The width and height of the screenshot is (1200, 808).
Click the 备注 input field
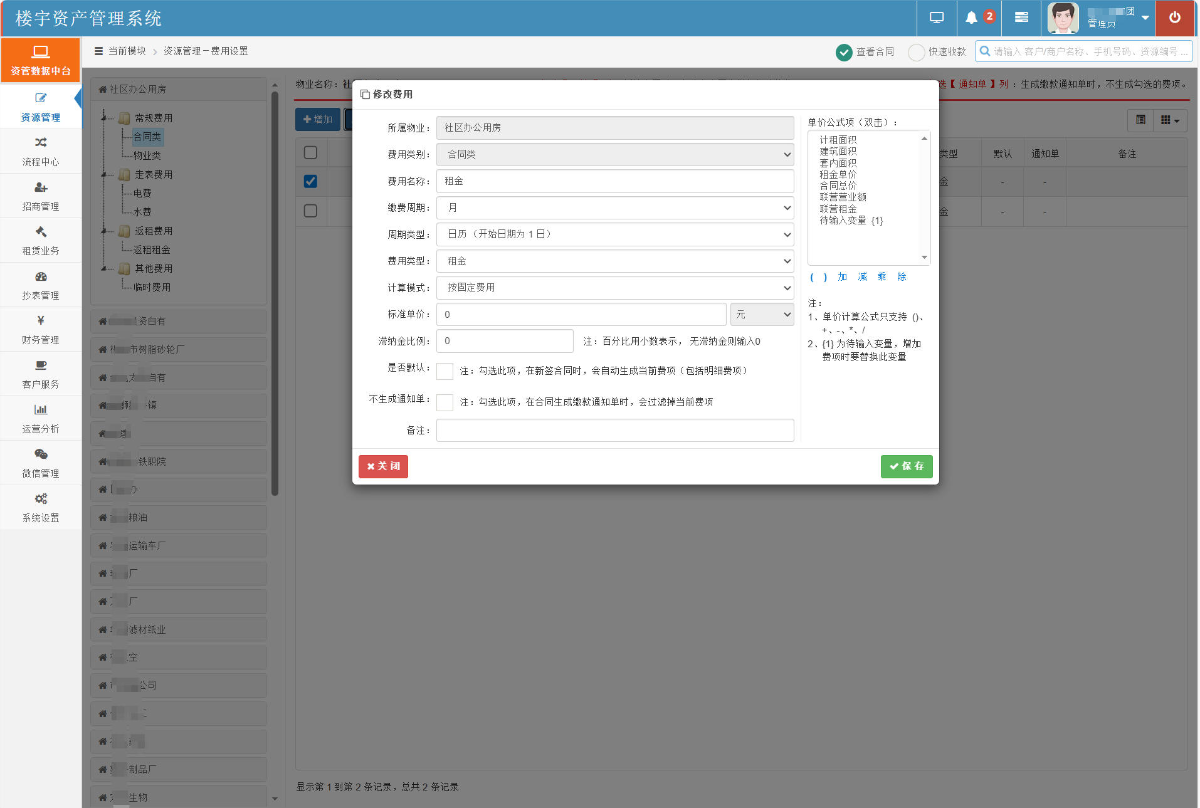[x=615, y=430]
